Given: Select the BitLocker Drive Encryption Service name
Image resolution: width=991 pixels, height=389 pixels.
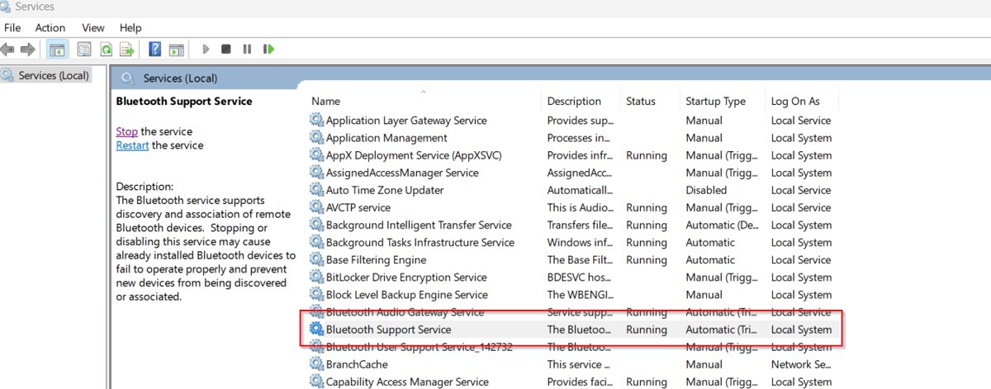Looking at the screenshot, I should click(x=406, y=277).
